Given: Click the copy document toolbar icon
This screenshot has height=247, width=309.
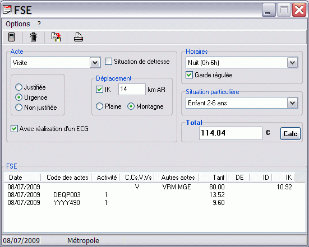Looking at the screenshot, I should coord(56,37).
